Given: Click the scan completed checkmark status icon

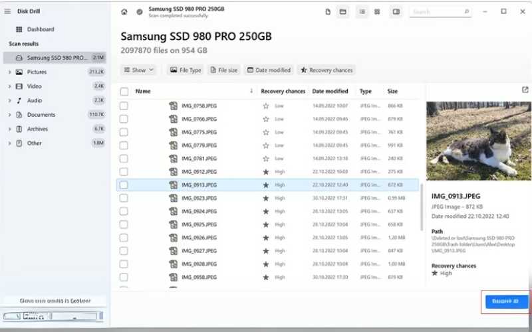Looking at the screenshot, I should pos(140,12).
